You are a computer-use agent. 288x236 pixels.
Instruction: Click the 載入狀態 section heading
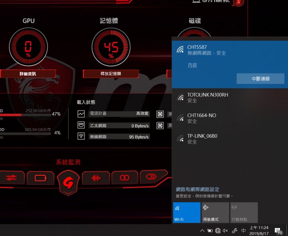coord(86,102)
